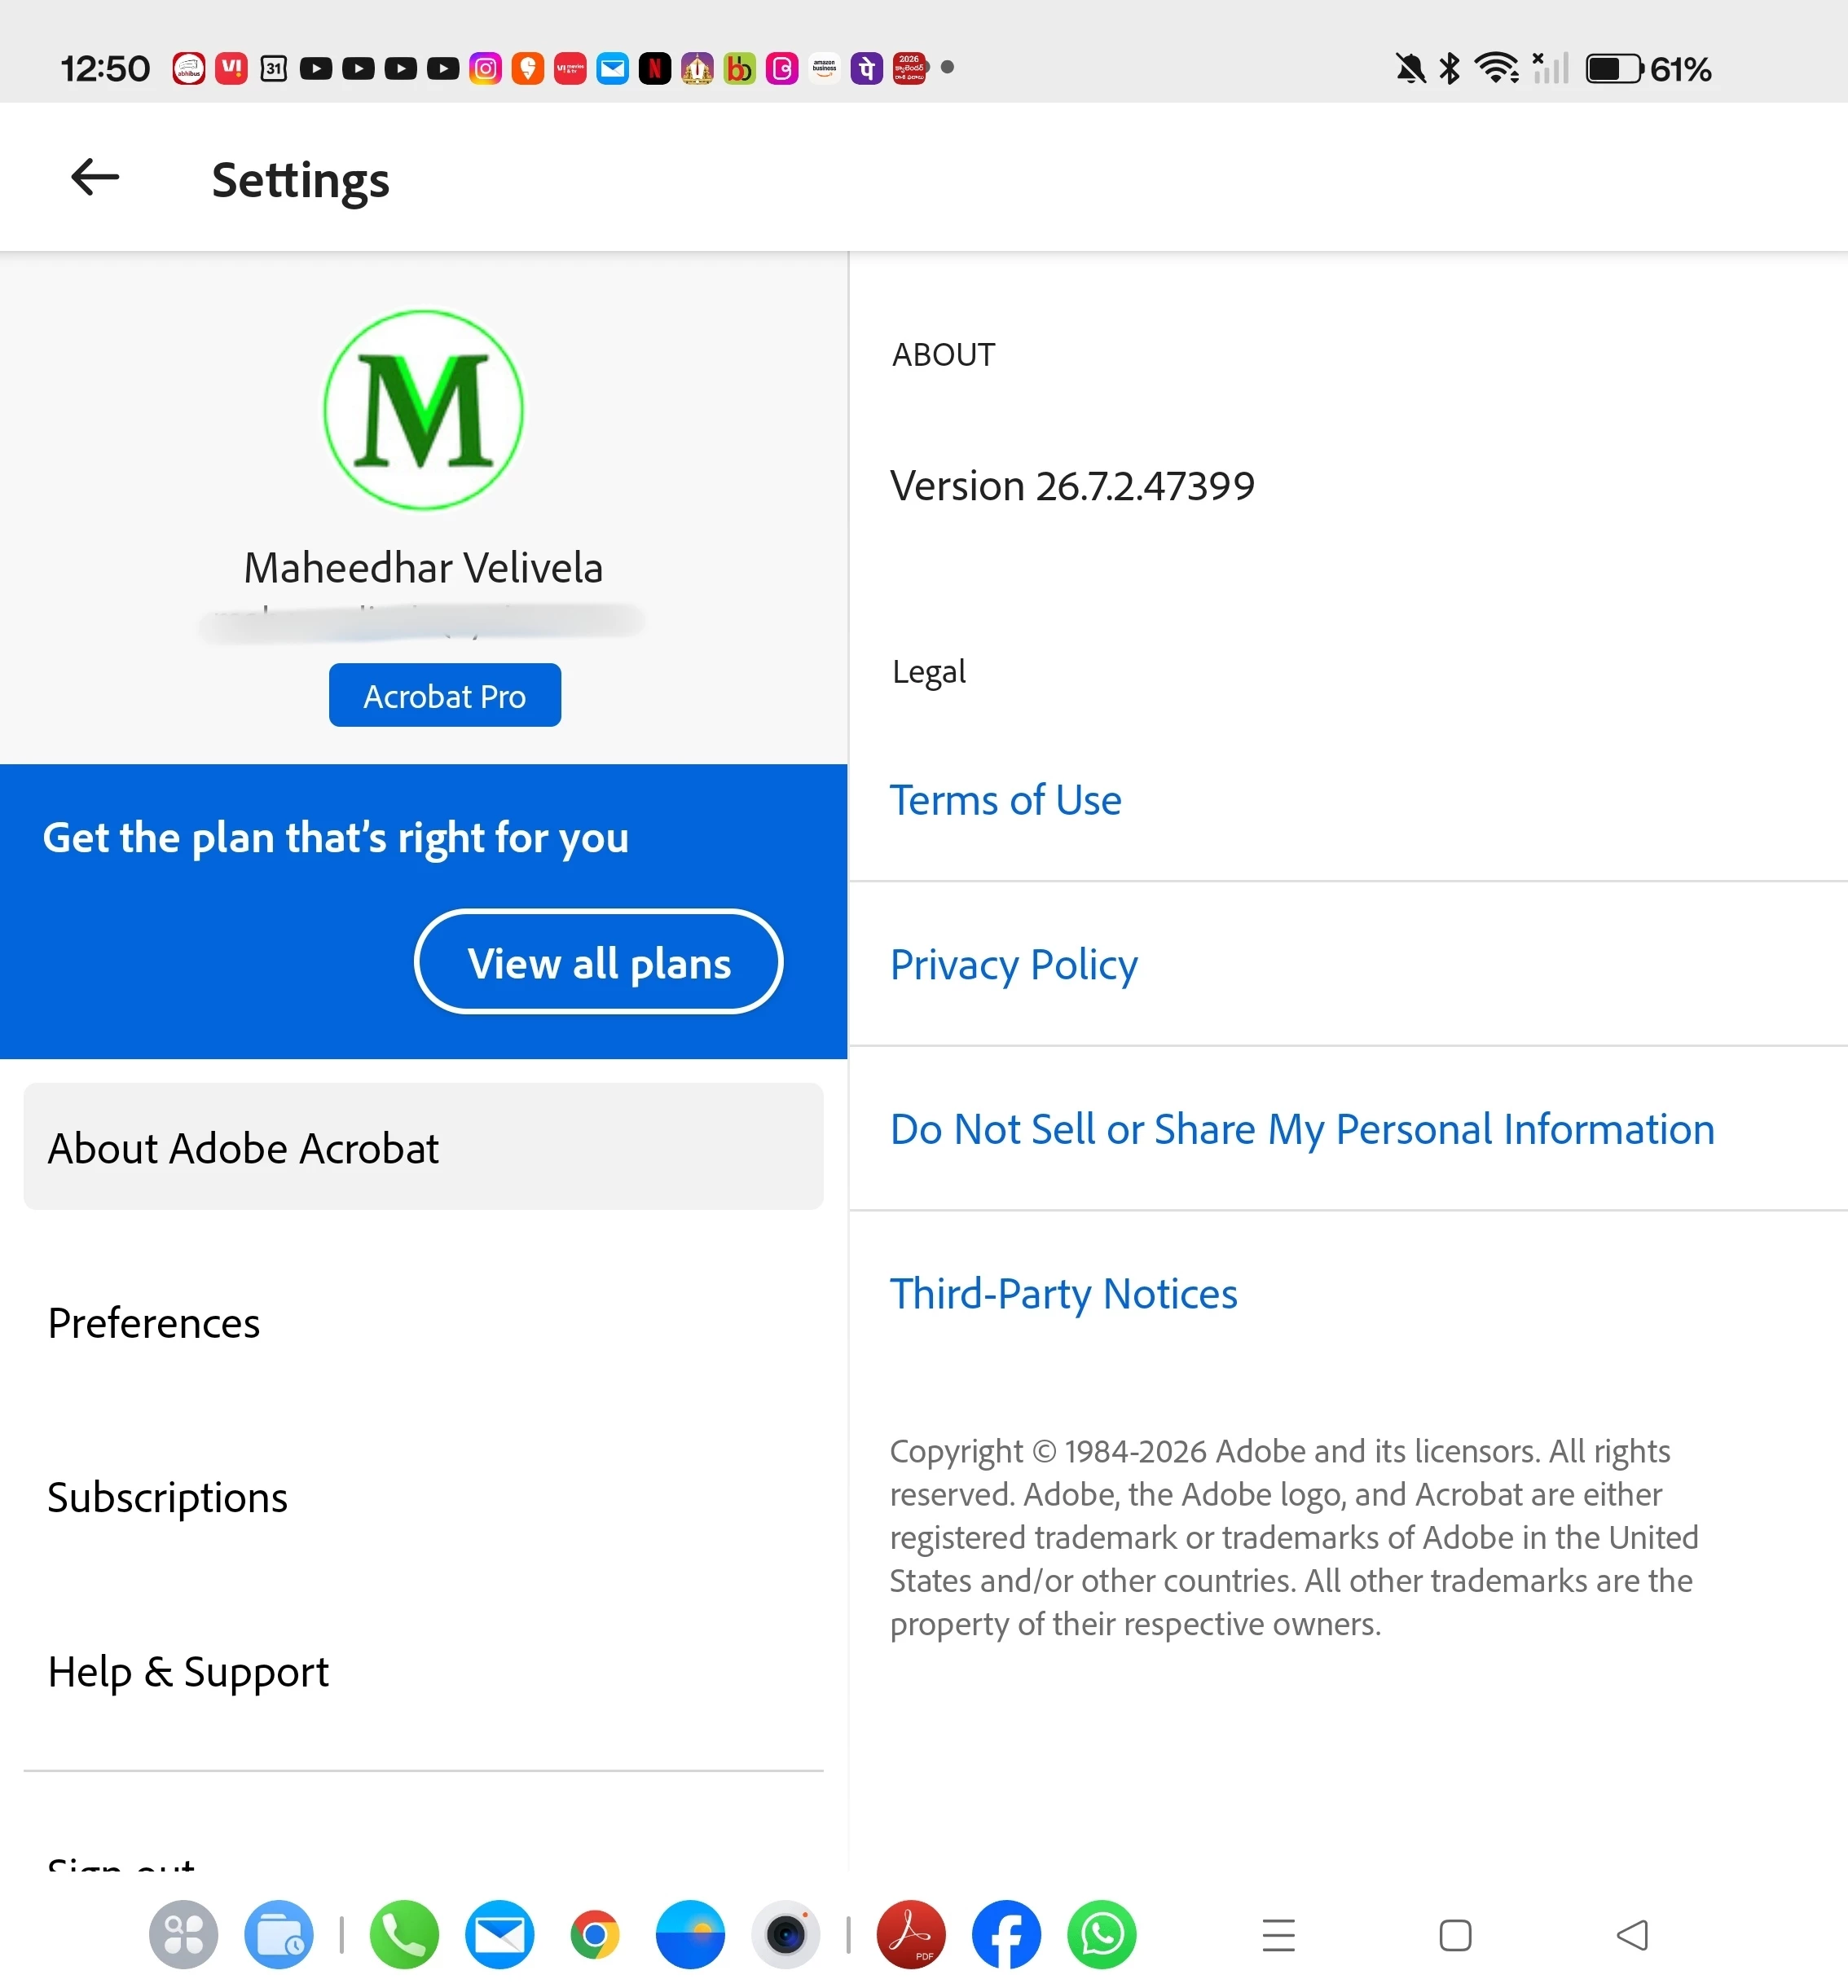Tap the Legal section label

click(929, 672)
